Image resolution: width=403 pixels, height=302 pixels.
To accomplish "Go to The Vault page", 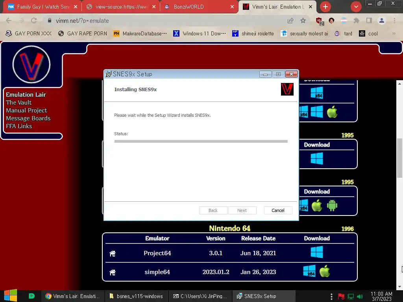I will [19, 103].
